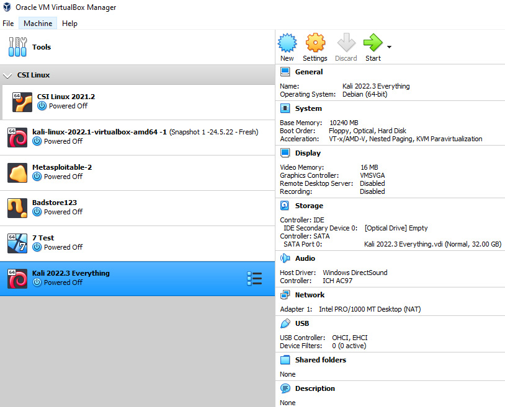Click the Shared folders section folder icon
The height and width of the screenshot is (407, 505).
tap(285, 360)
